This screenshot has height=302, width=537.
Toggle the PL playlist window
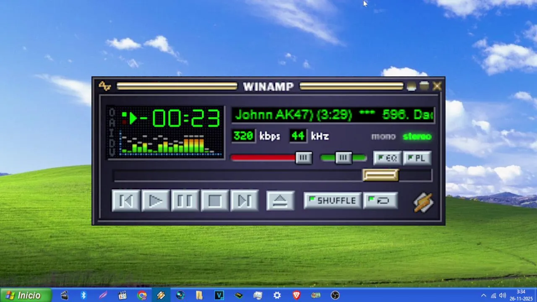pos(417,158)
